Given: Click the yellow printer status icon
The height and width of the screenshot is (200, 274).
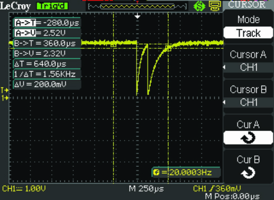Looking at the screenshot, I should tap(215, 6).
